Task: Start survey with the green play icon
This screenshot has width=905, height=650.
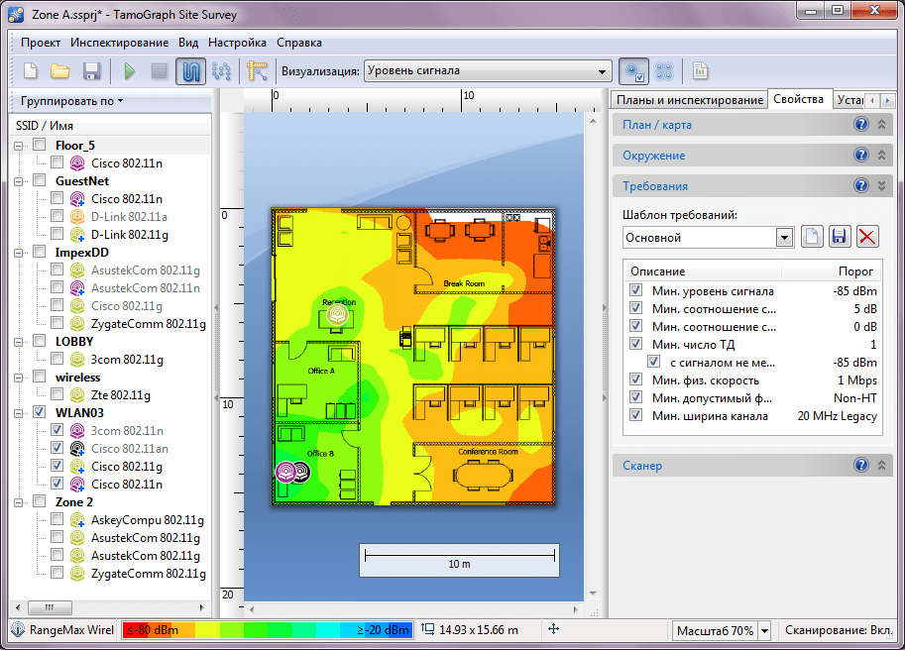Action: point(129,71)
